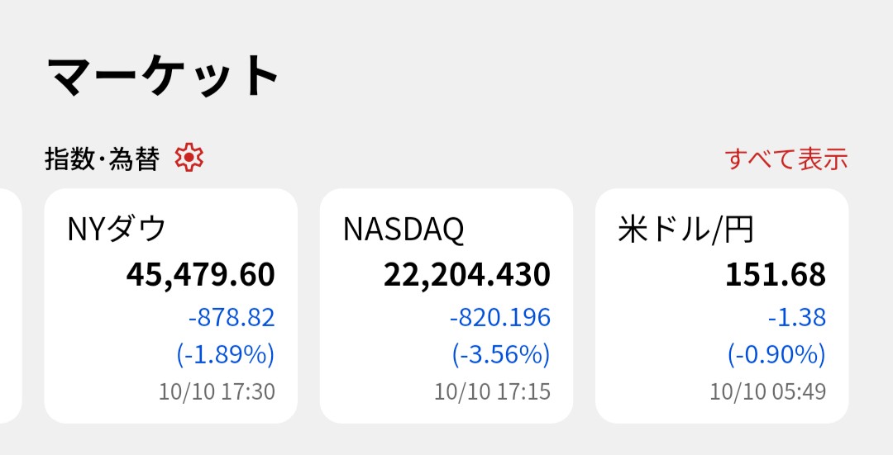Click the NYダウ price 45,479.60
Image resolution: width=893 pixels, height=455 pixels.
(x=200, y=275)
